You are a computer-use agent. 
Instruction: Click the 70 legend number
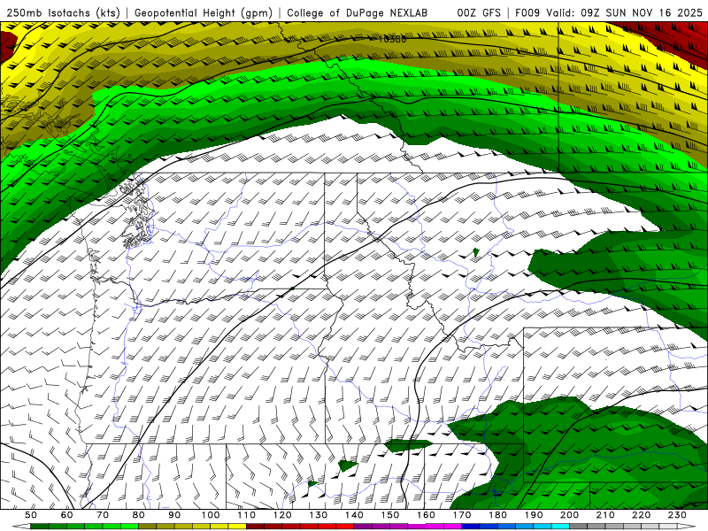point(103,515)
